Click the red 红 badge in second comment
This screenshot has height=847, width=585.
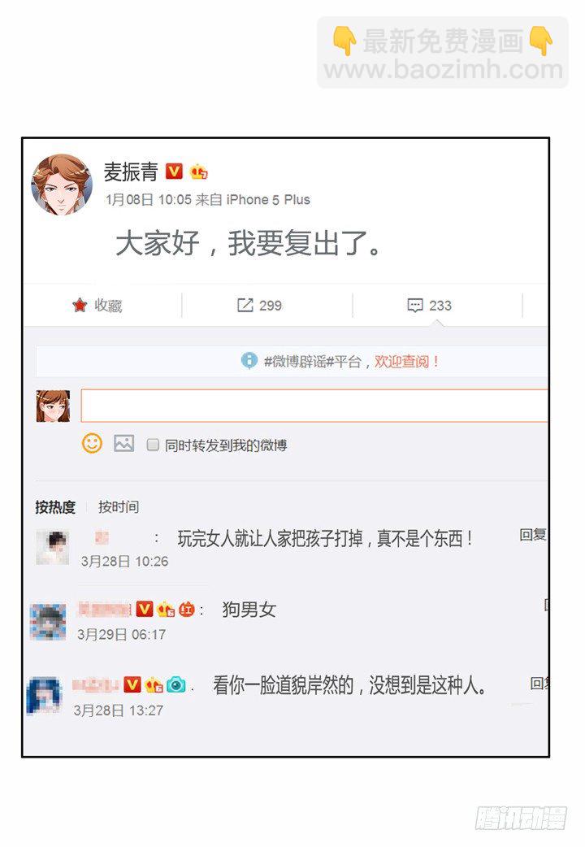click(x=187, y=610)
